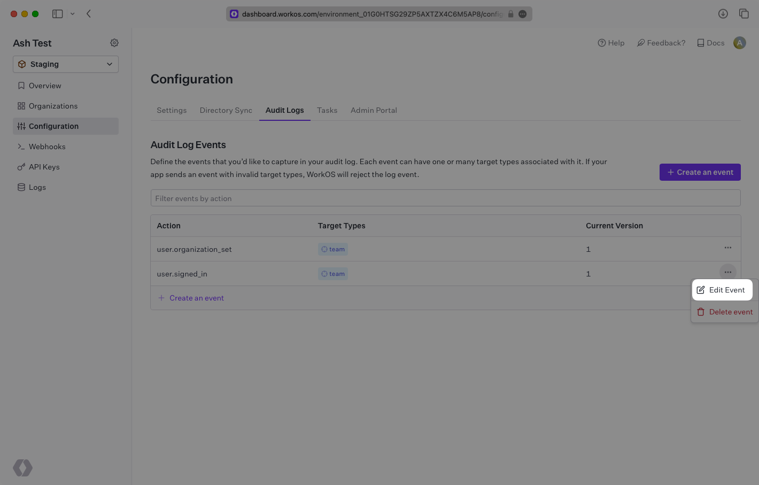Select the Configuration sliders icon

pos(21,126)
